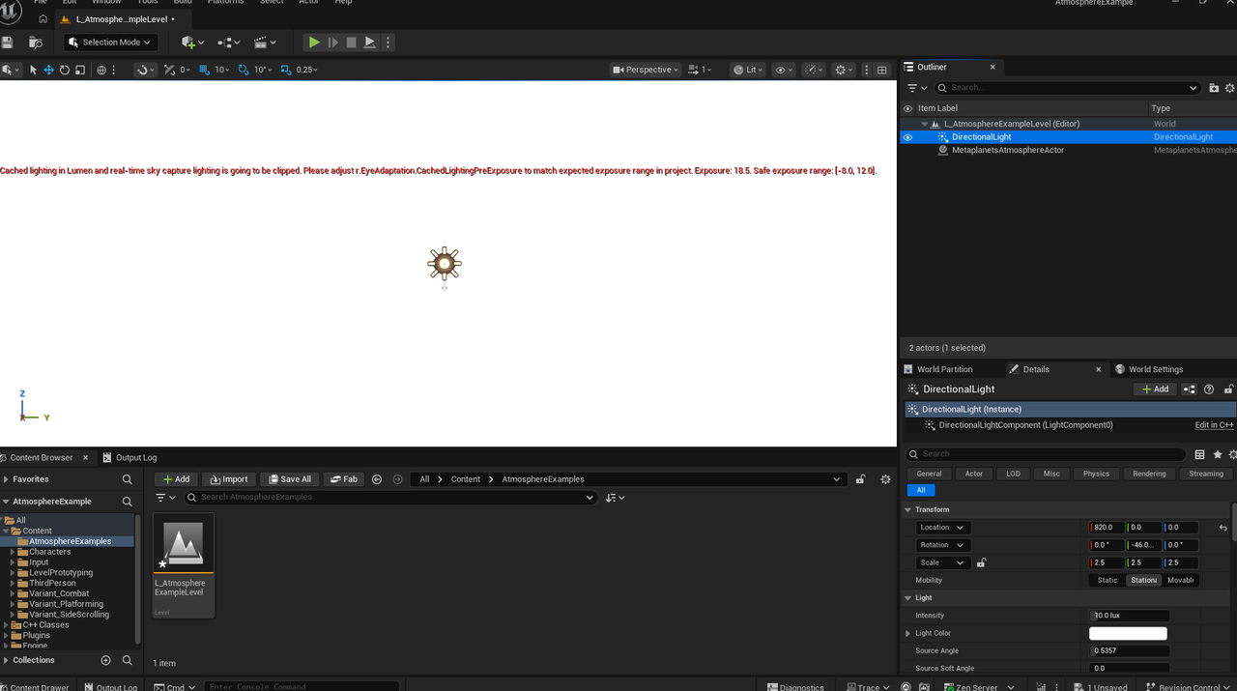Image resolution: width=1237 pixels, height=691 pixels.
Task: Activate the Scale tool
Action: click(x=80, y=70)
